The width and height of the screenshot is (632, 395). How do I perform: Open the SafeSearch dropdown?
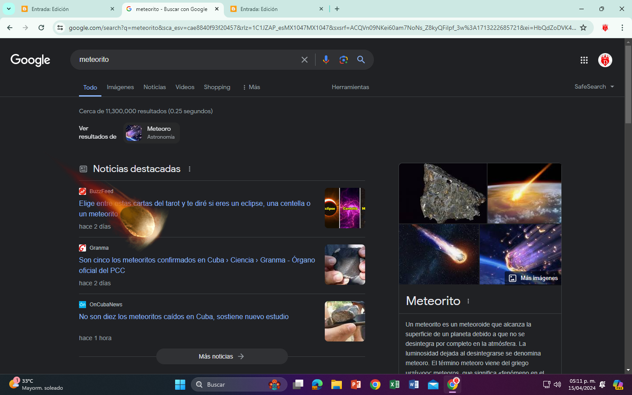tap(594, 86)
